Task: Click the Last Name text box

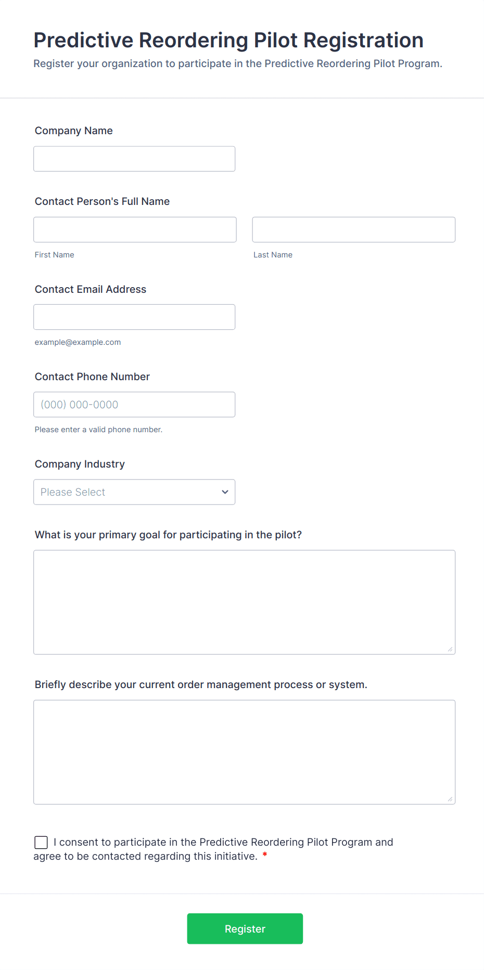Action: point(353,229)
